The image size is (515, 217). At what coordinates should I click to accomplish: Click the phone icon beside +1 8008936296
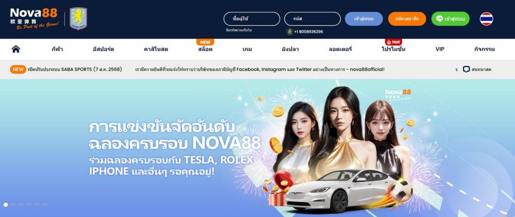point(289,32)
